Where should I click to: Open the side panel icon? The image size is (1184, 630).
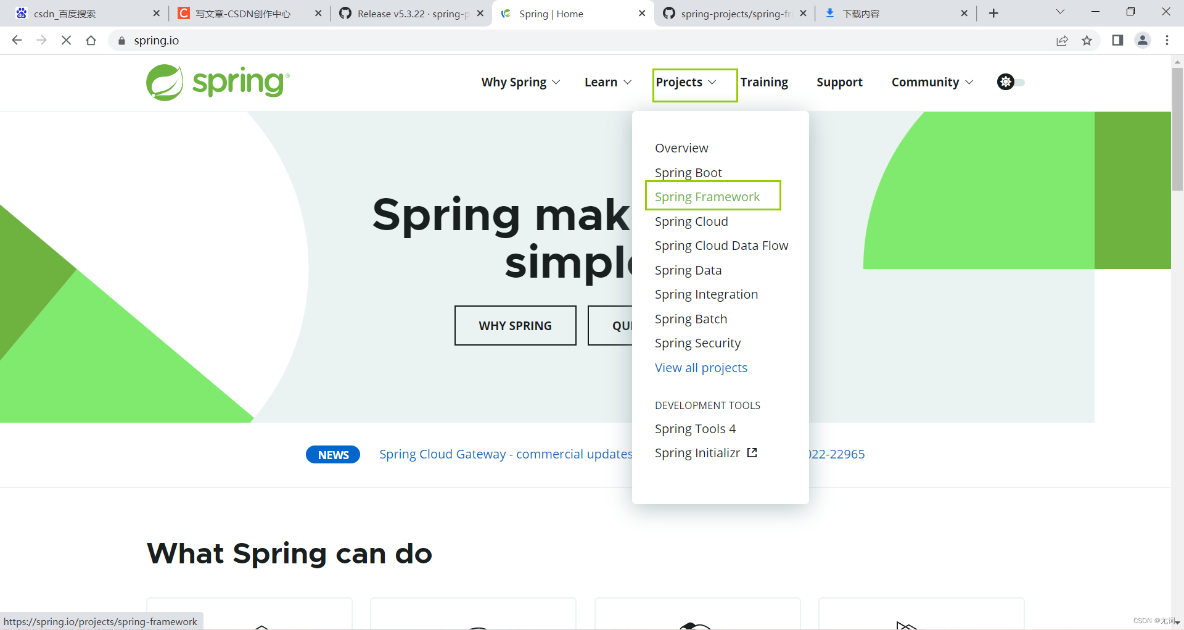[x=1117, y=40]
